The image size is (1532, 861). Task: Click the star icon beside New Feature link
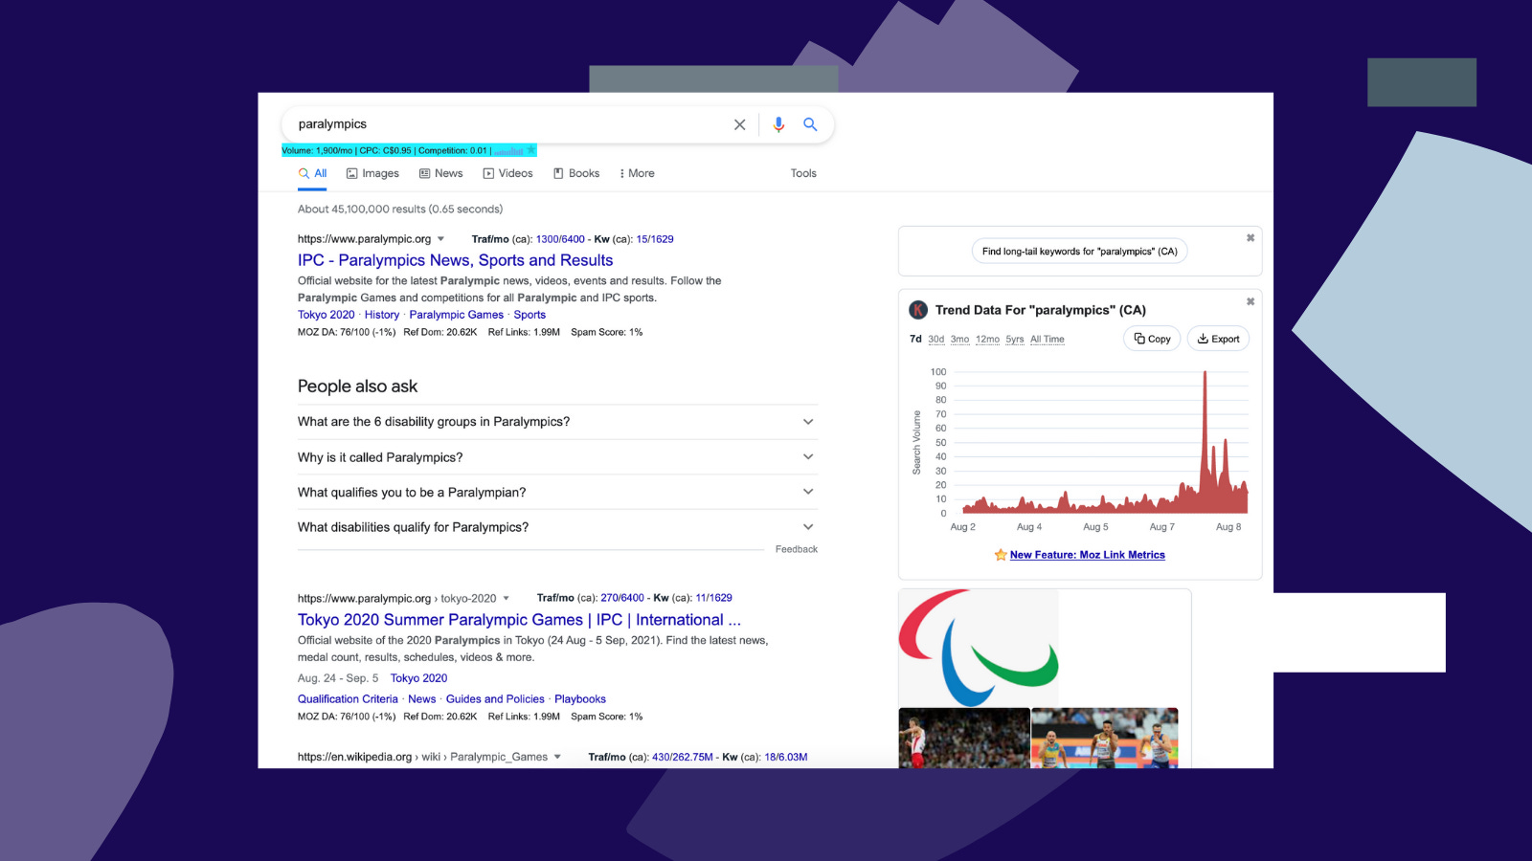pos(1001,555)
